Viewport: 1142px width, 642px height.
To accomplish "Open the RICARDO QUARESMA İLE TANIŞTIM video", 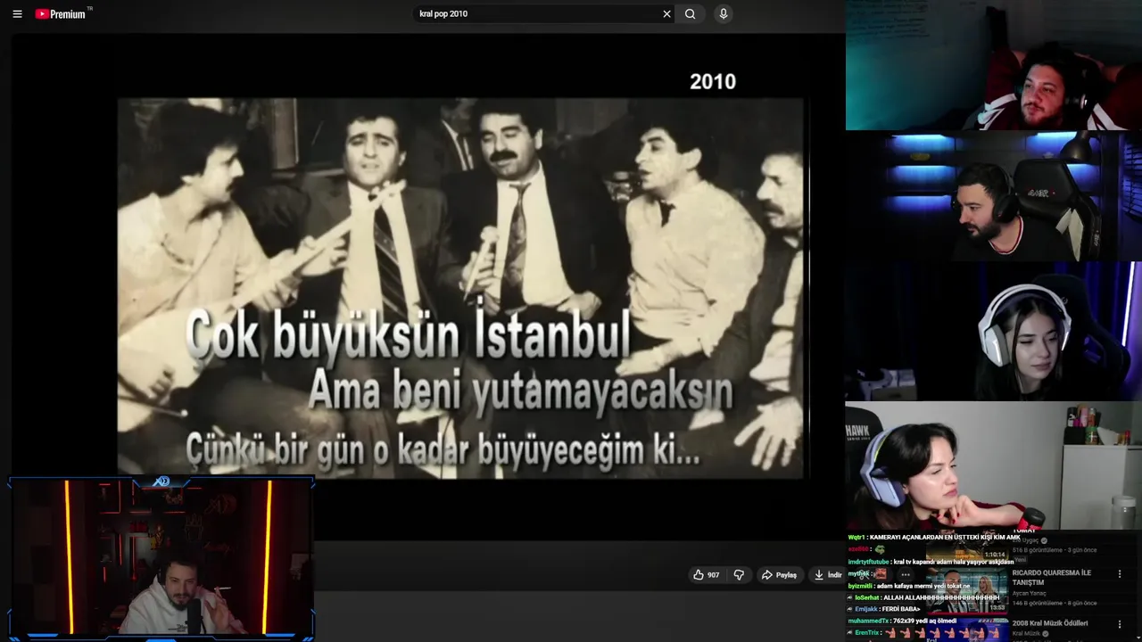I will click(x=1052, y=577).
